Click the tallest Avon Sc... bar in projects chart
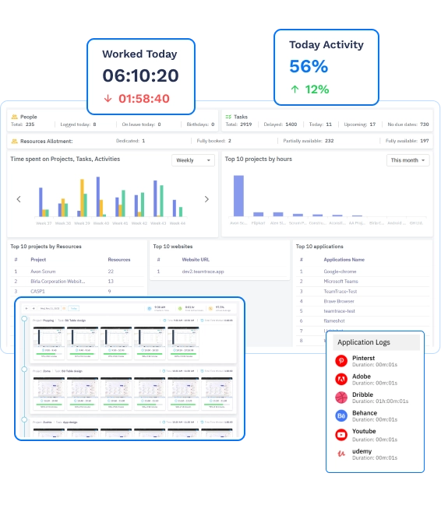The image size is (441, 508). 238,196
